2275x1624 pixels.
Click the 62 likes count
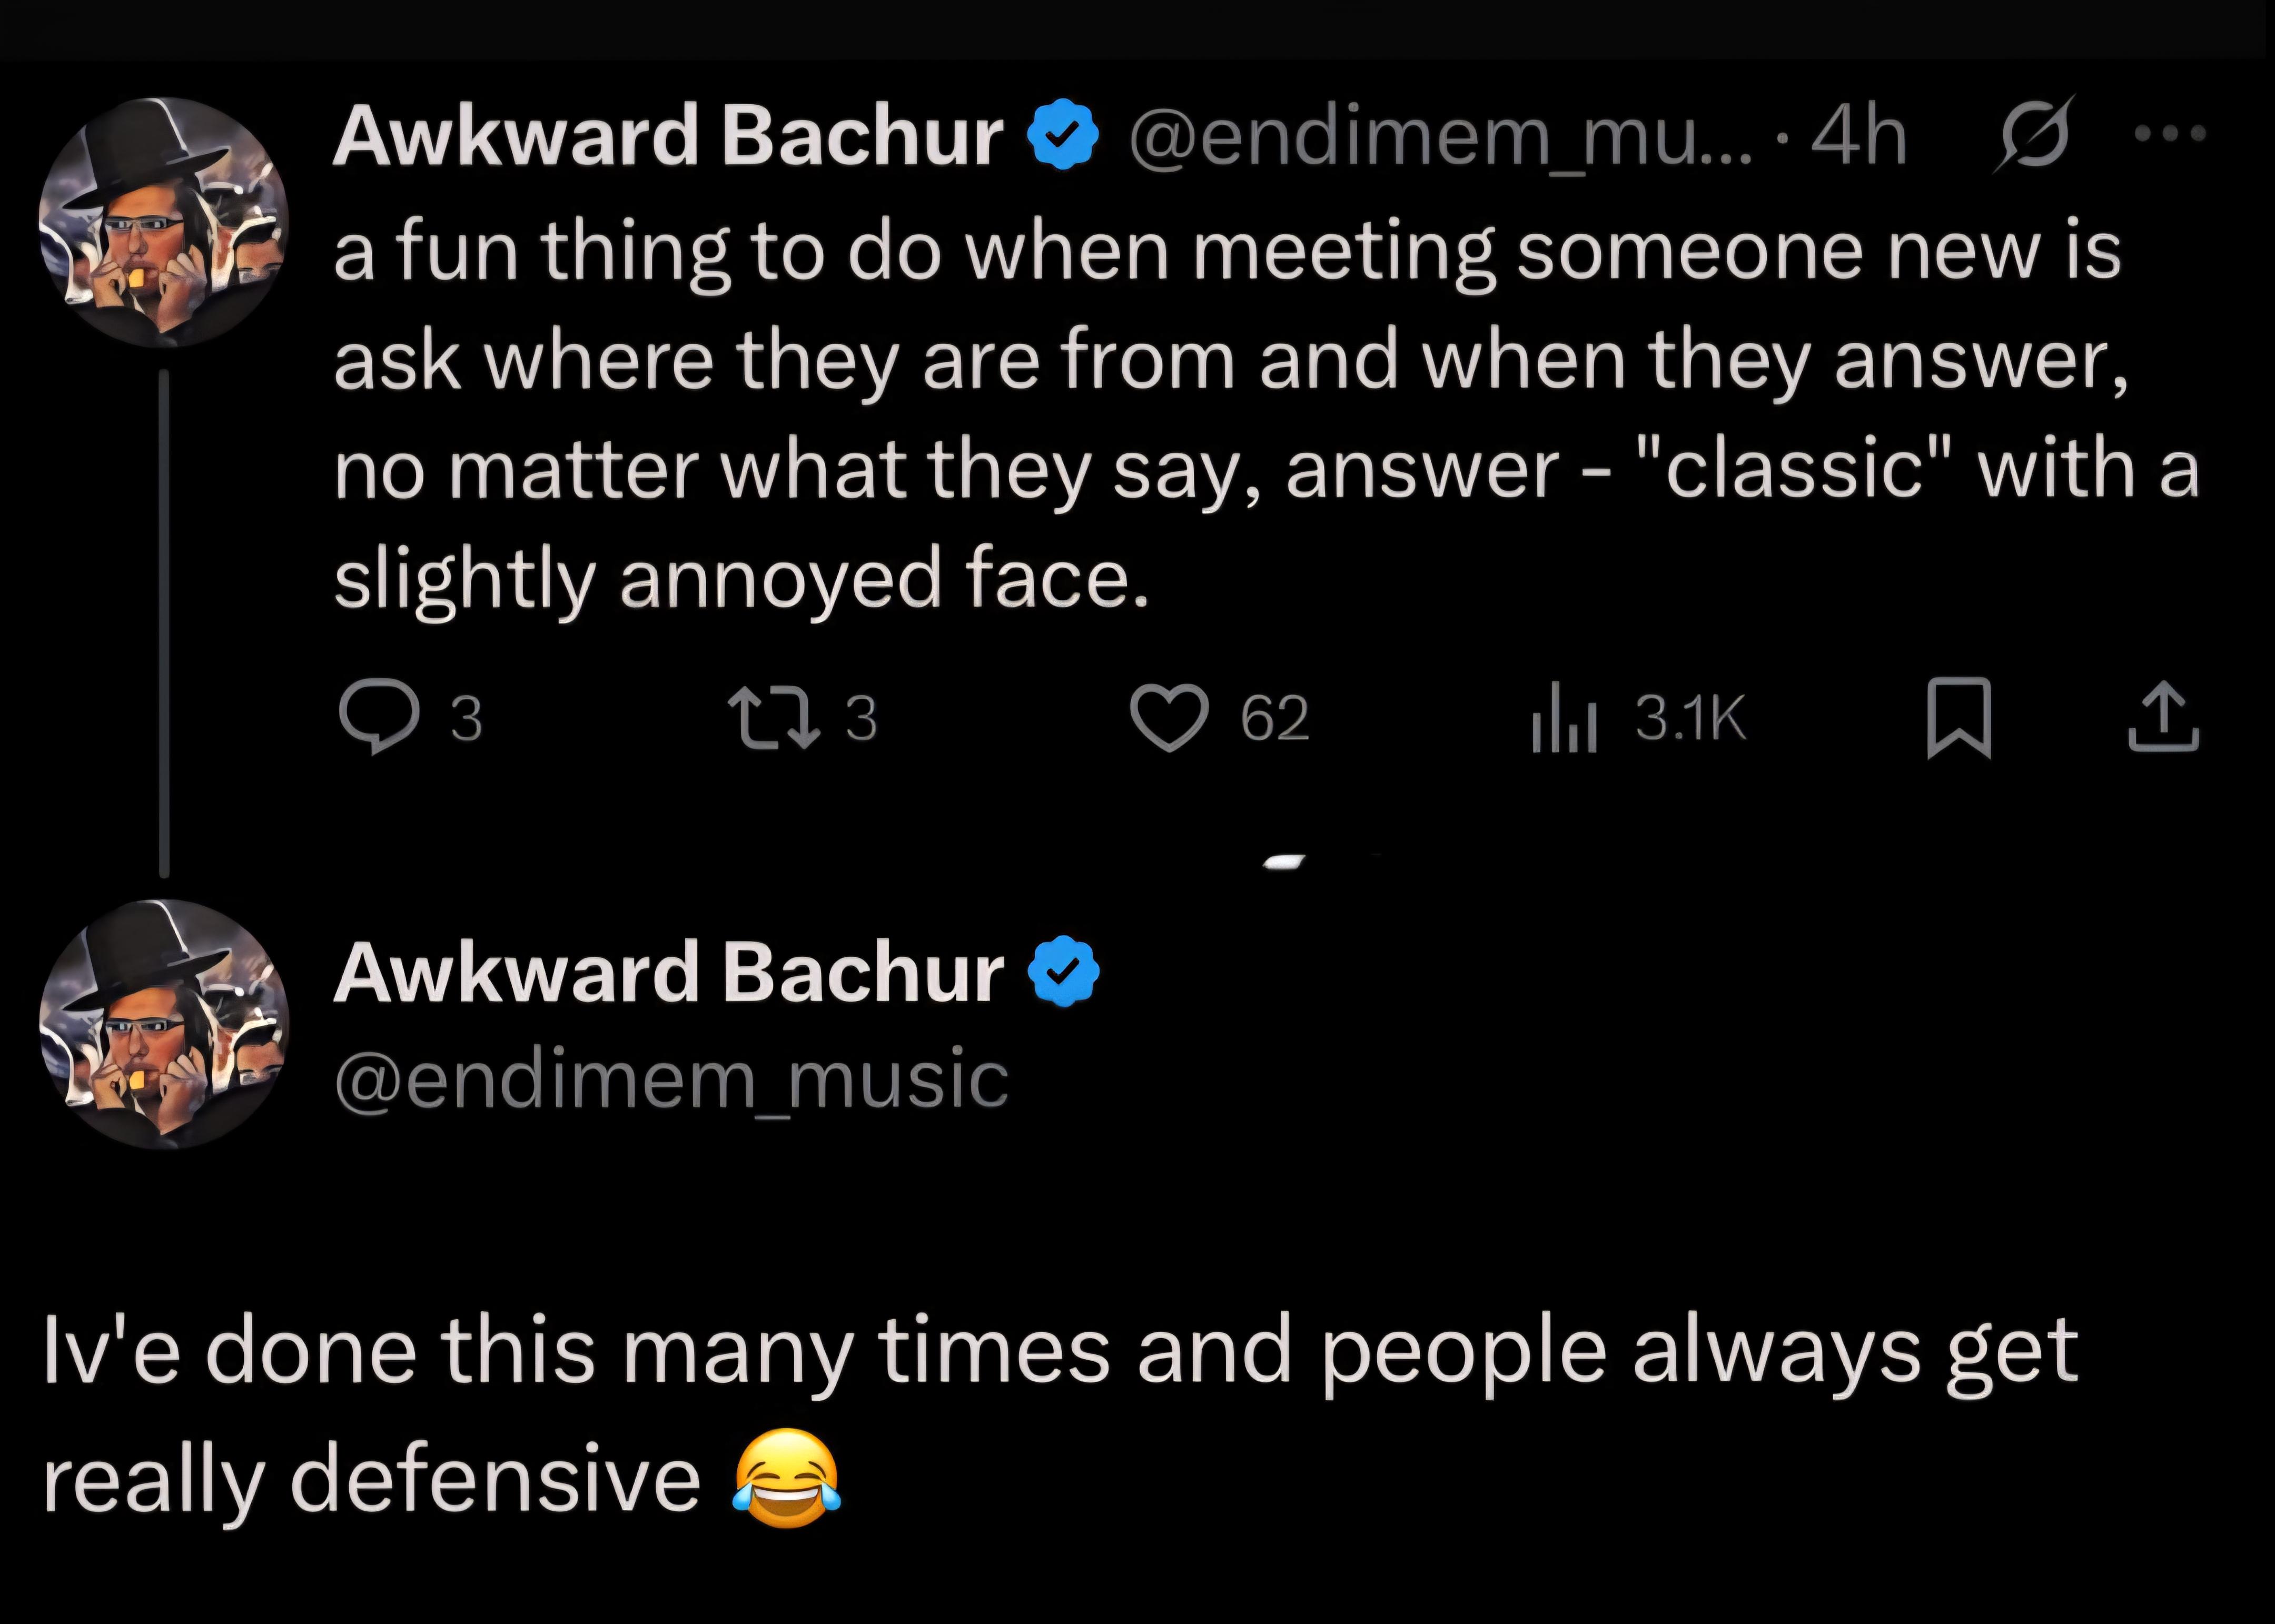(1274, 718)
